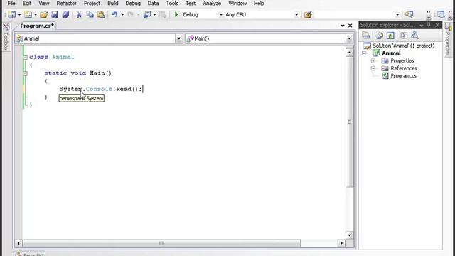
Task: Open the Toolbox side tab
Action: point(6,37)
